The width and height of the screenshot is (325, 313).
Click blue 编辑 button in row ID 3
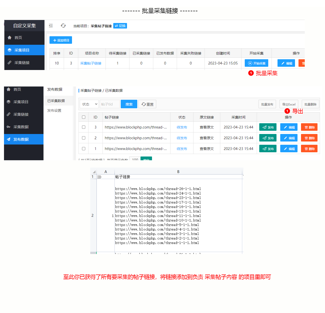[289, 127]
